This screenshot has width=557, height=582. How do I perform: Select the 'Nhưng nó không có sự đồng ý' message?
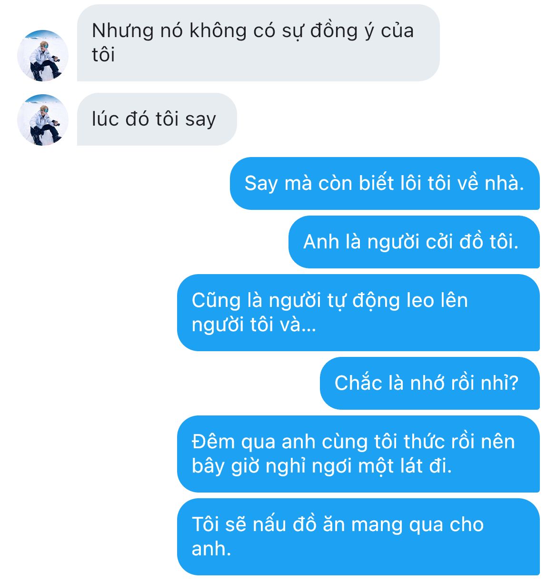tap(258, 43)
